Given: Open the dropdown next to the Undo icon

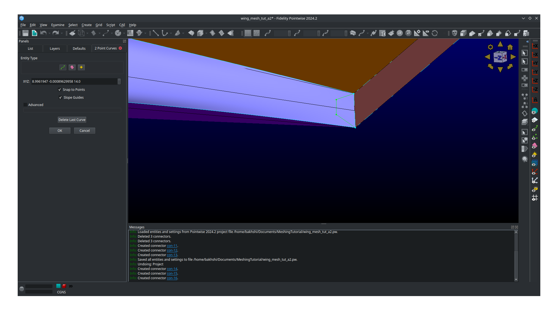Looking at the screenshot, I should (49, 33).
